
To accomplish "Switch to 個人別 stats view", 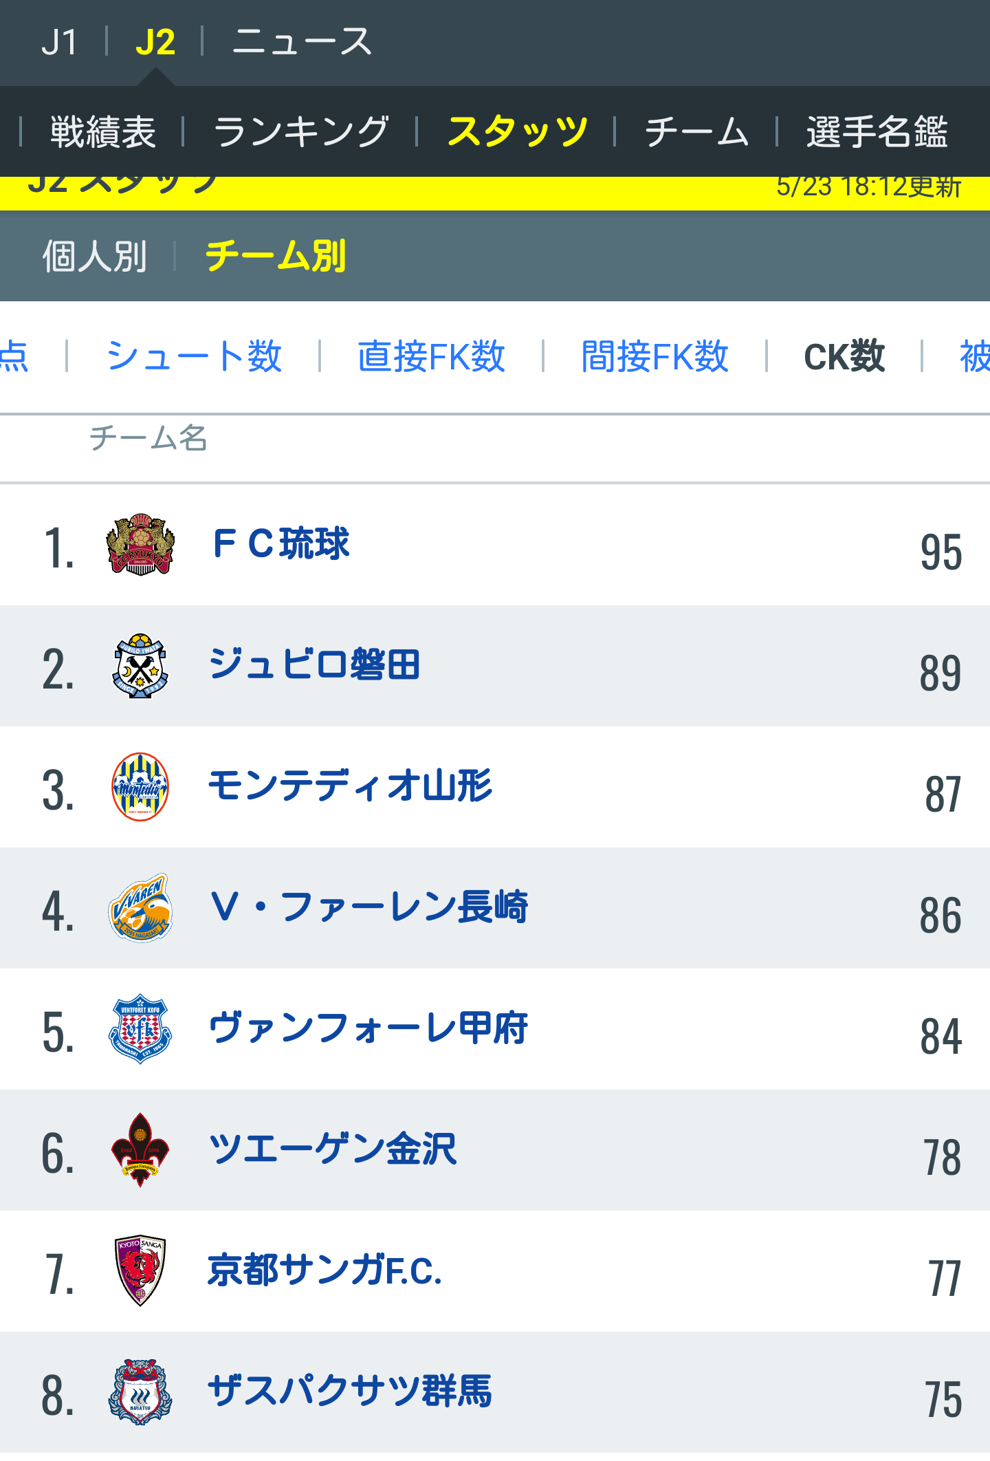I will point(95,256).
